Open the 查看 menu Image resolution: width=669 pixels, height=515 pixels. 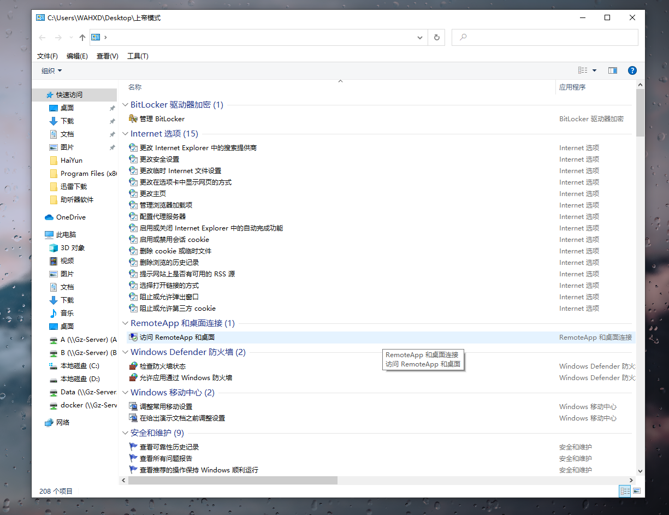point(107,56)
